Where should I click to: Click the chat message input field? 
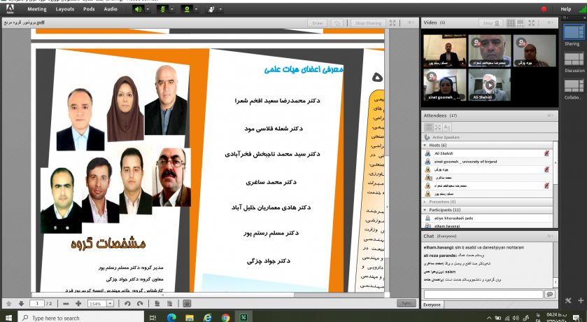pos(483,294)
